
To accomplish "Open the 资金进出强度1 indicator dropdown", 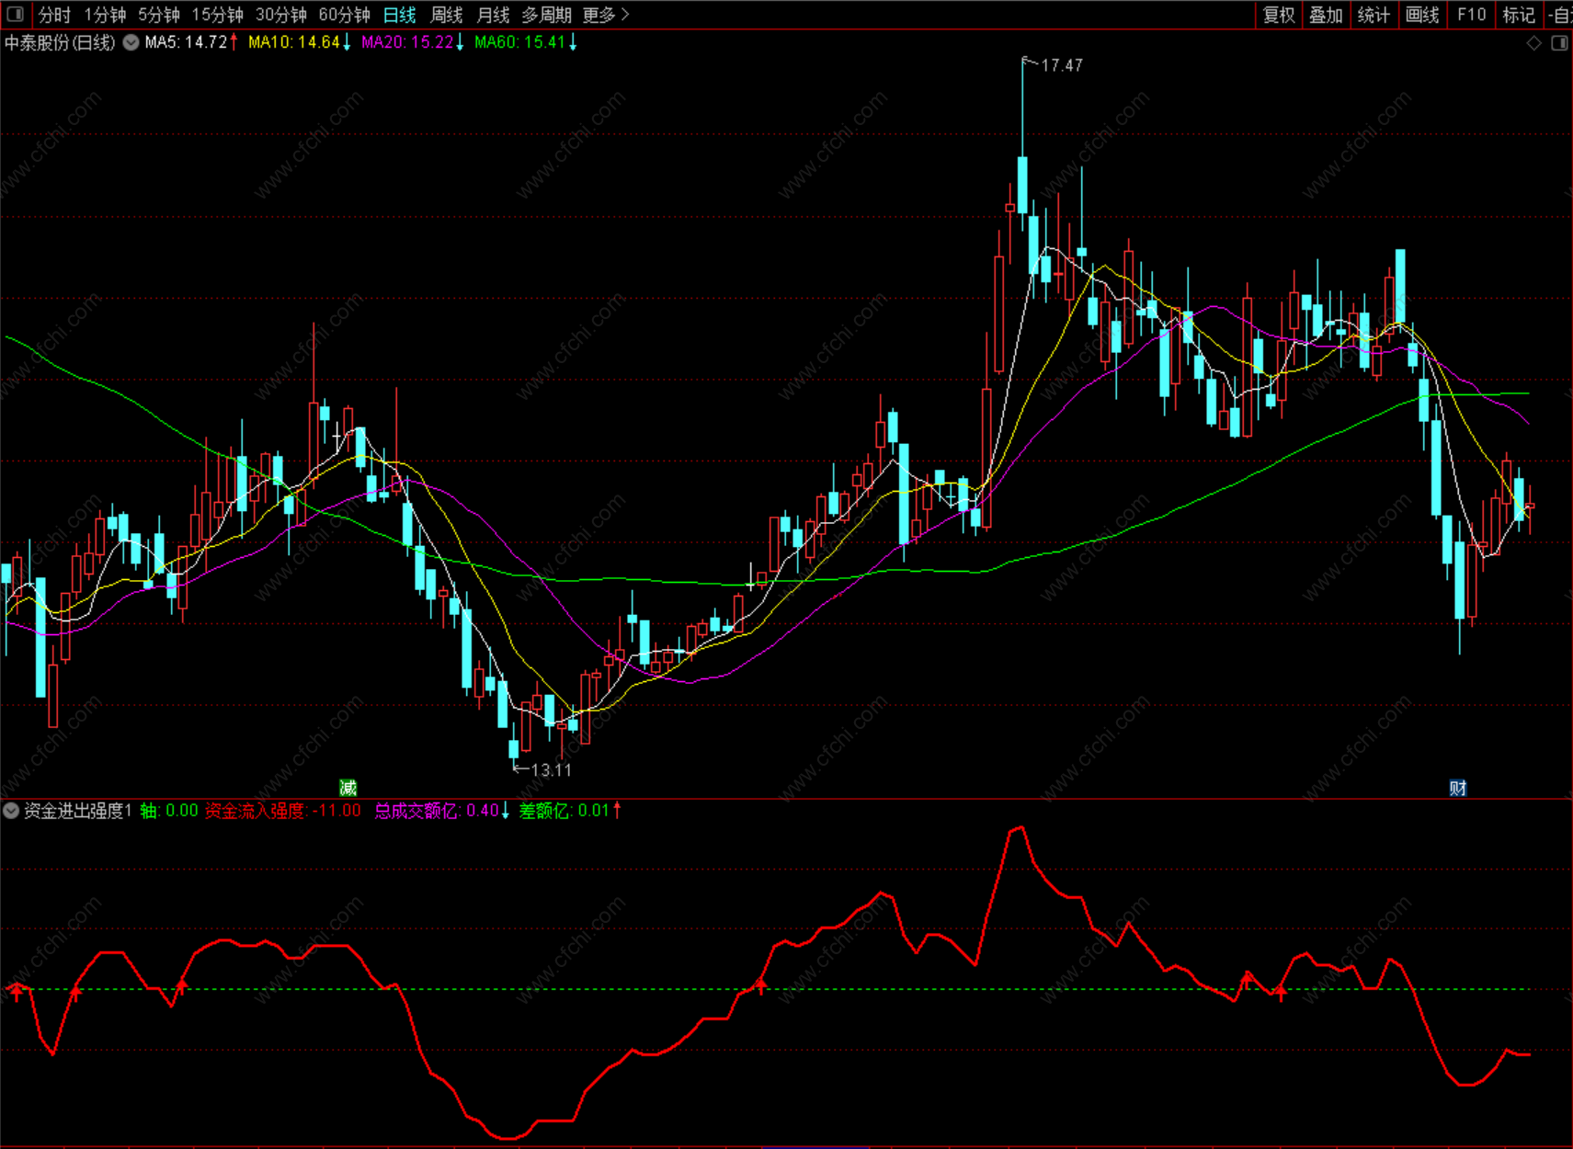I will 11,811.
